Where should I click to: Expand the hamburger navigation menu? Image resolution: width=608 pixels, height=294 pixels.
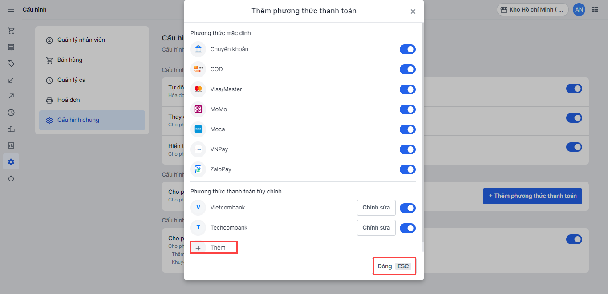tap(11, 10)
